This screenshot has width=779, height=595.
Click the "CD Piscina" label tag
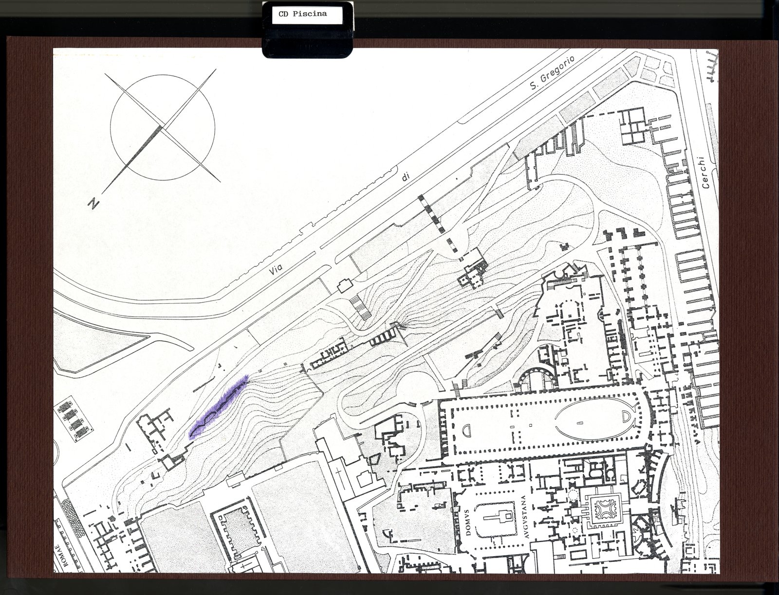308,15
